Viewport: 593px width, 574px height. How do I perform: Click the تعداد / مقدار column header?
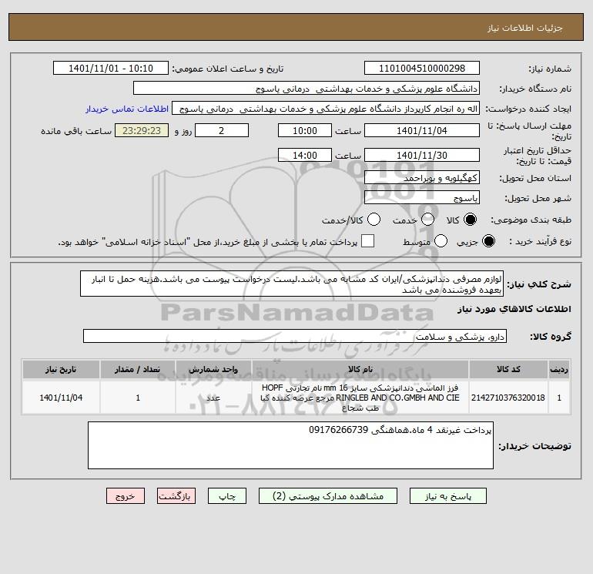point(138,369)
